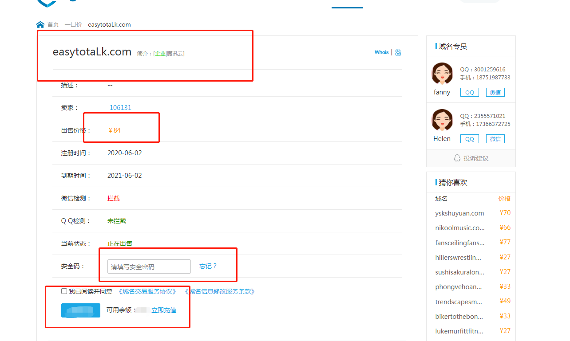Image resolution: width=570 pixels, height=341 pixels.
Task: Click 立即充值 to recharge balance
Action: 164,310
